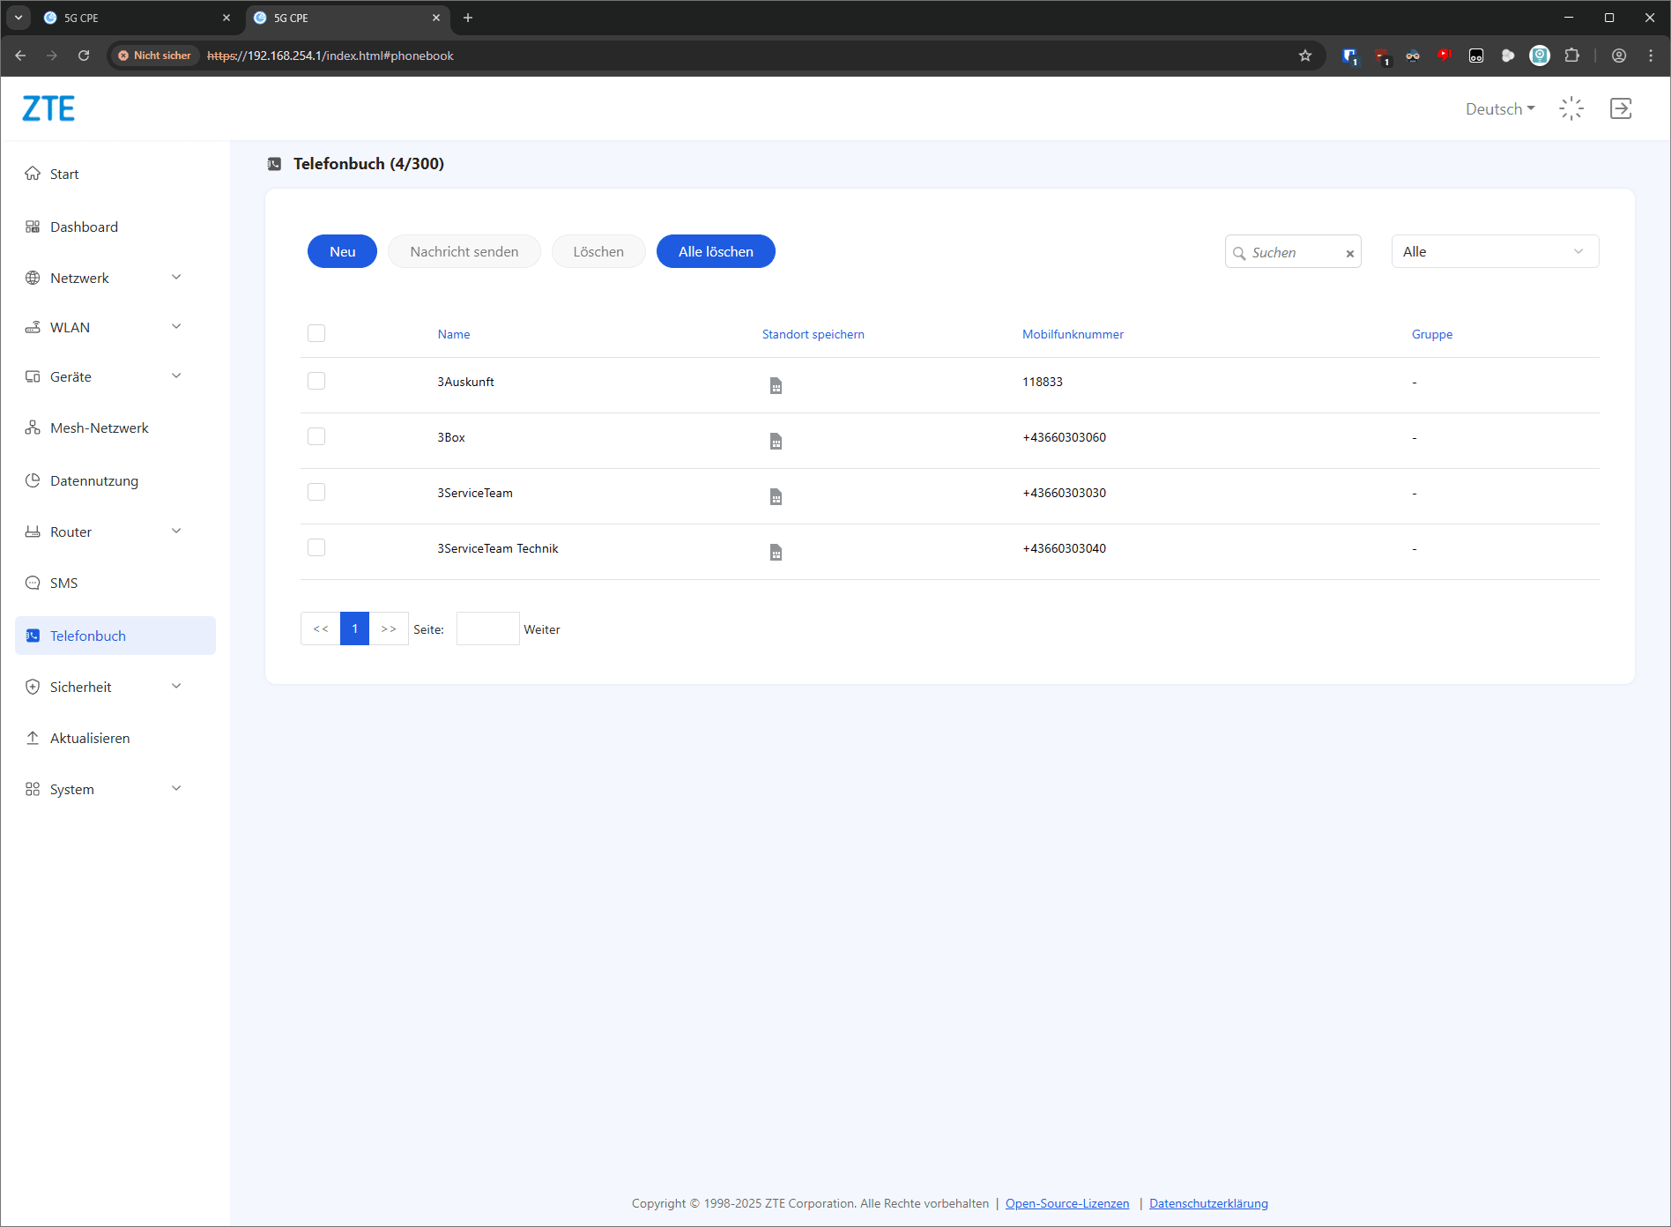Open the Deutsch language dropdown

(x=1500, y=108)
